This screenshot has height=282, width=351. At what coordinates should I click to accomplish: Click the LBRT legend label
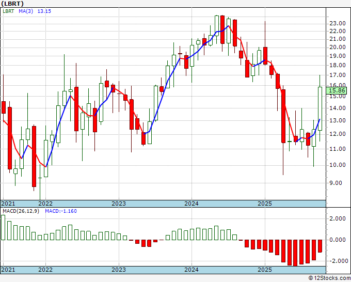click(x=8, y=11)
